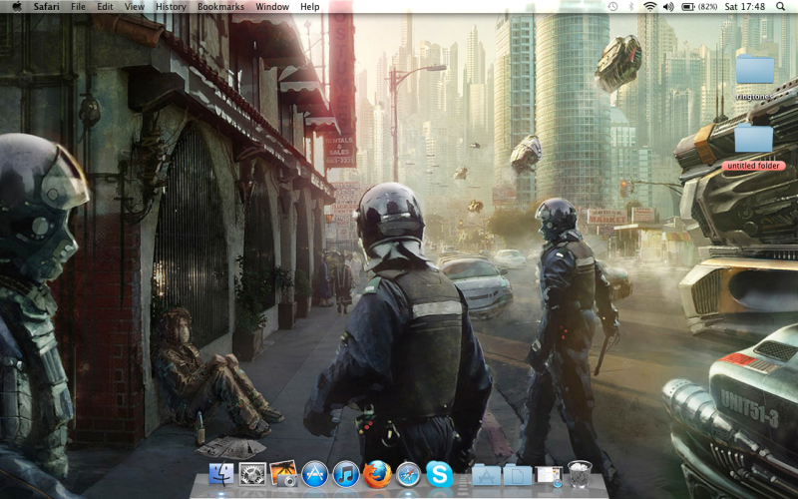Image resolution: width=798 pixels, height=499 pixels.
Task: Open the Safari application menu
Action: point(46,7)
